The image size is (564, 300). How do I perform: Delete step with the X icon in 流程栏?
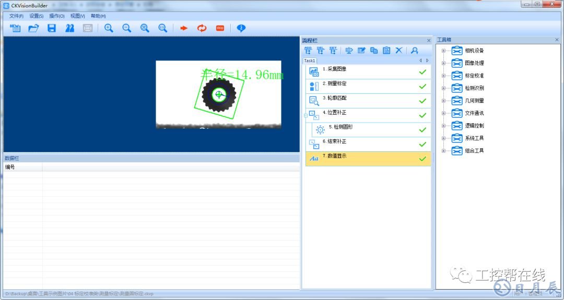pos(398,51)
